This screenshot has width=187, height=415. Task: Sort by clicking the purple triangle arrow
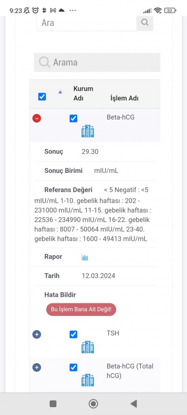coord(60,92)
